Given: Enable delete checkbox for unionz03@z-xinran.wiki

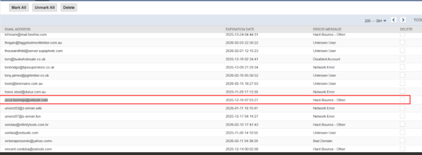Looking at the screenshot, I should point(402,108).
